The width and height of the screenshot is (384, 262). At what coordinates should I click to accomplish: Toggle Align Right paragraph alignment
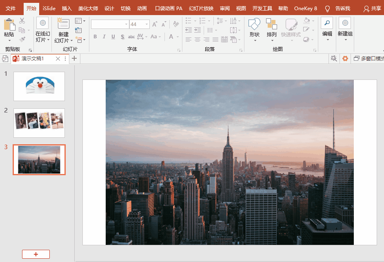206,40
